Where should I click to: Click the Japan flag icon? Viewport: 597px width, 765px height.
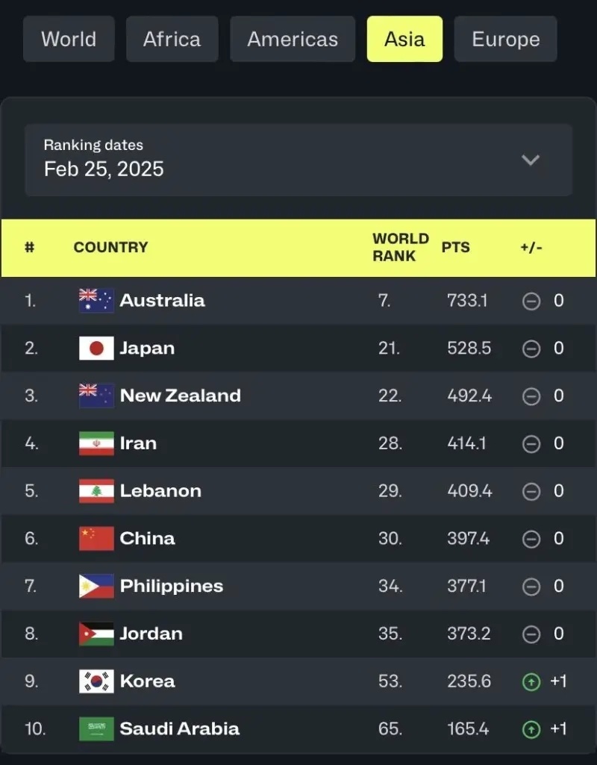tap(96, 349)
